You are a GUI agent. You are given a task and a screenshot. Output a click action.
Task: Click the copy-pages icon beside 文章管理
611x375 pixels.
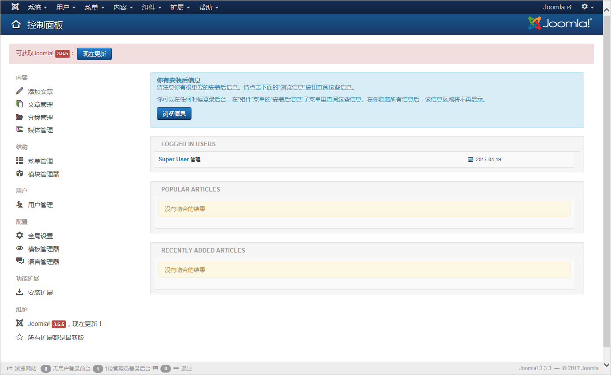(20, 104)
